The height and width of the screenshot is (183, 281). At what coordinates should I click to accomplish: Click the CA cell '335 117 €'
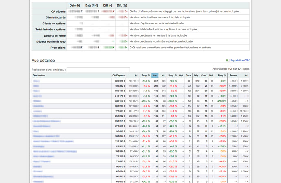coord(120,101)
